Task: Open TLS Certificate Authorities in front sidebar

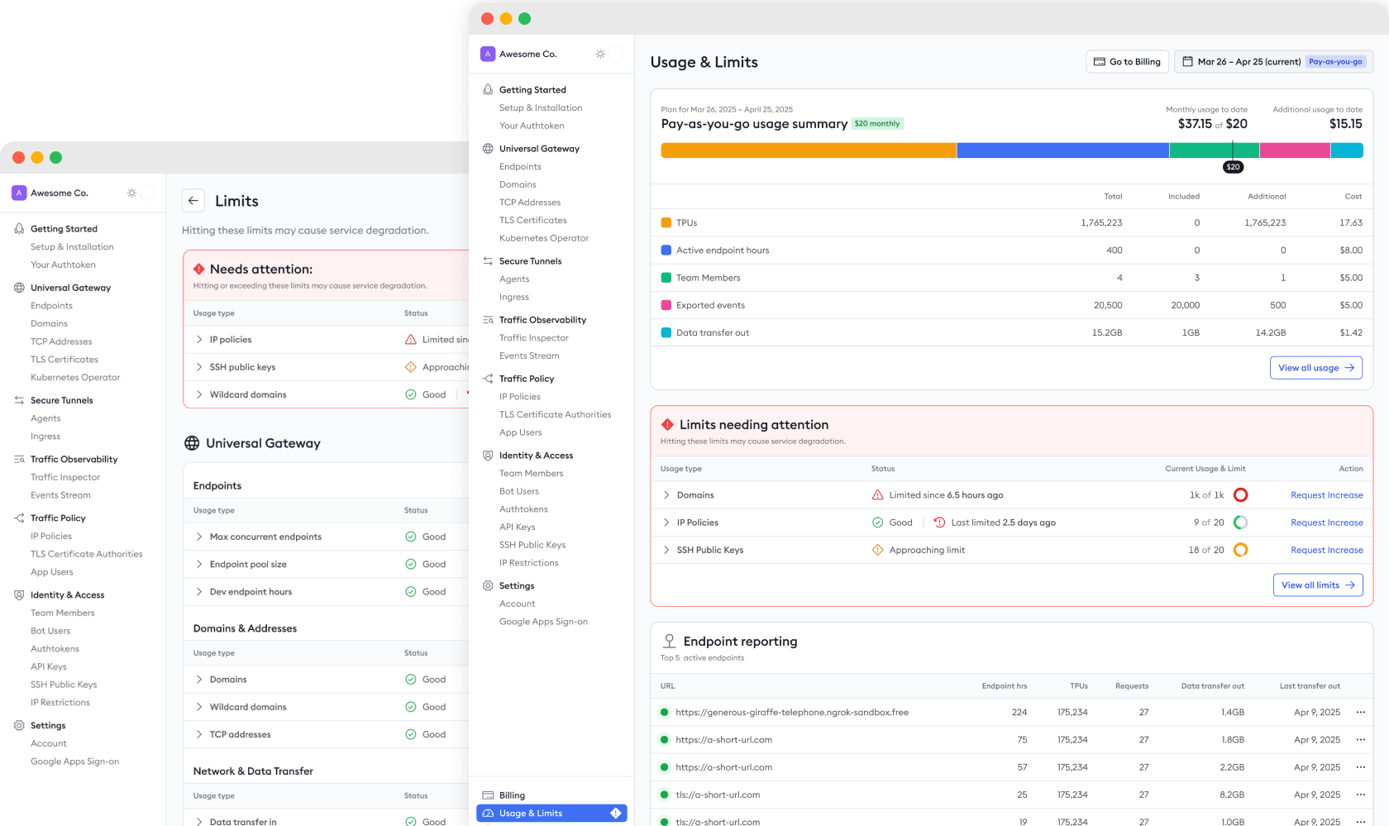Action: tap(555, 415)
